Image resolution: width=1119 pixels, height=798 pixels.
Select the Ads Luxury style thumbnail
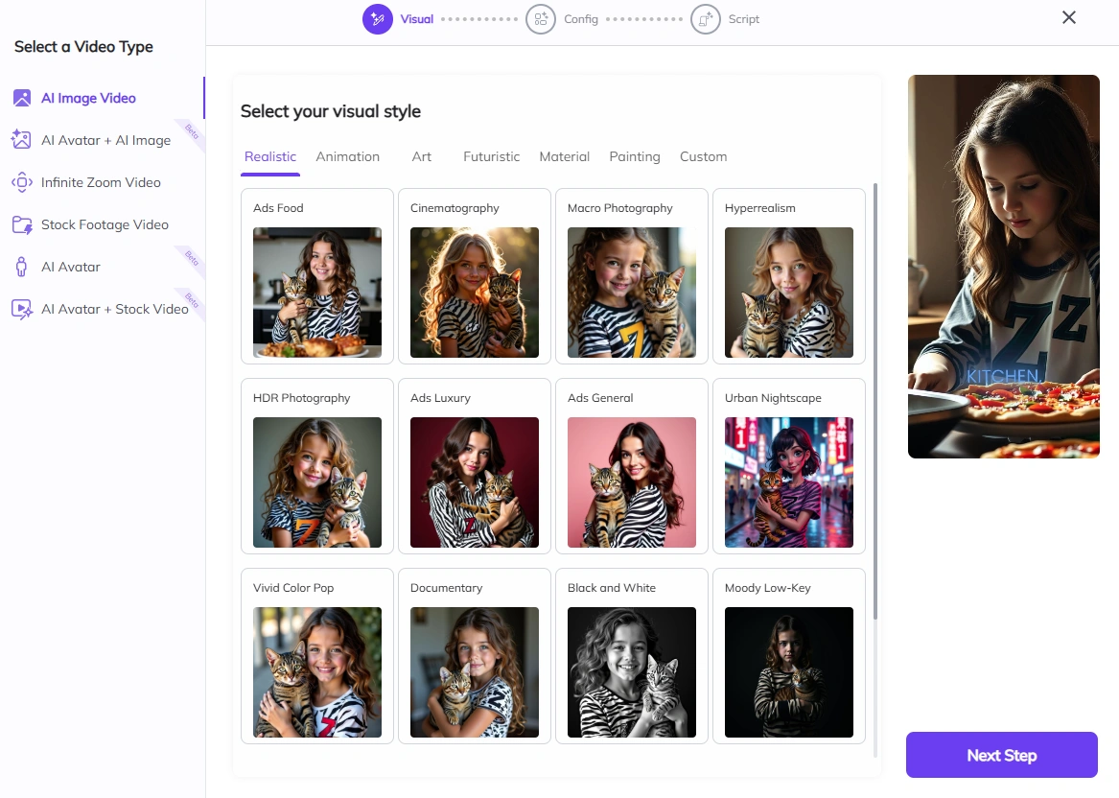[x=475, y=482]
